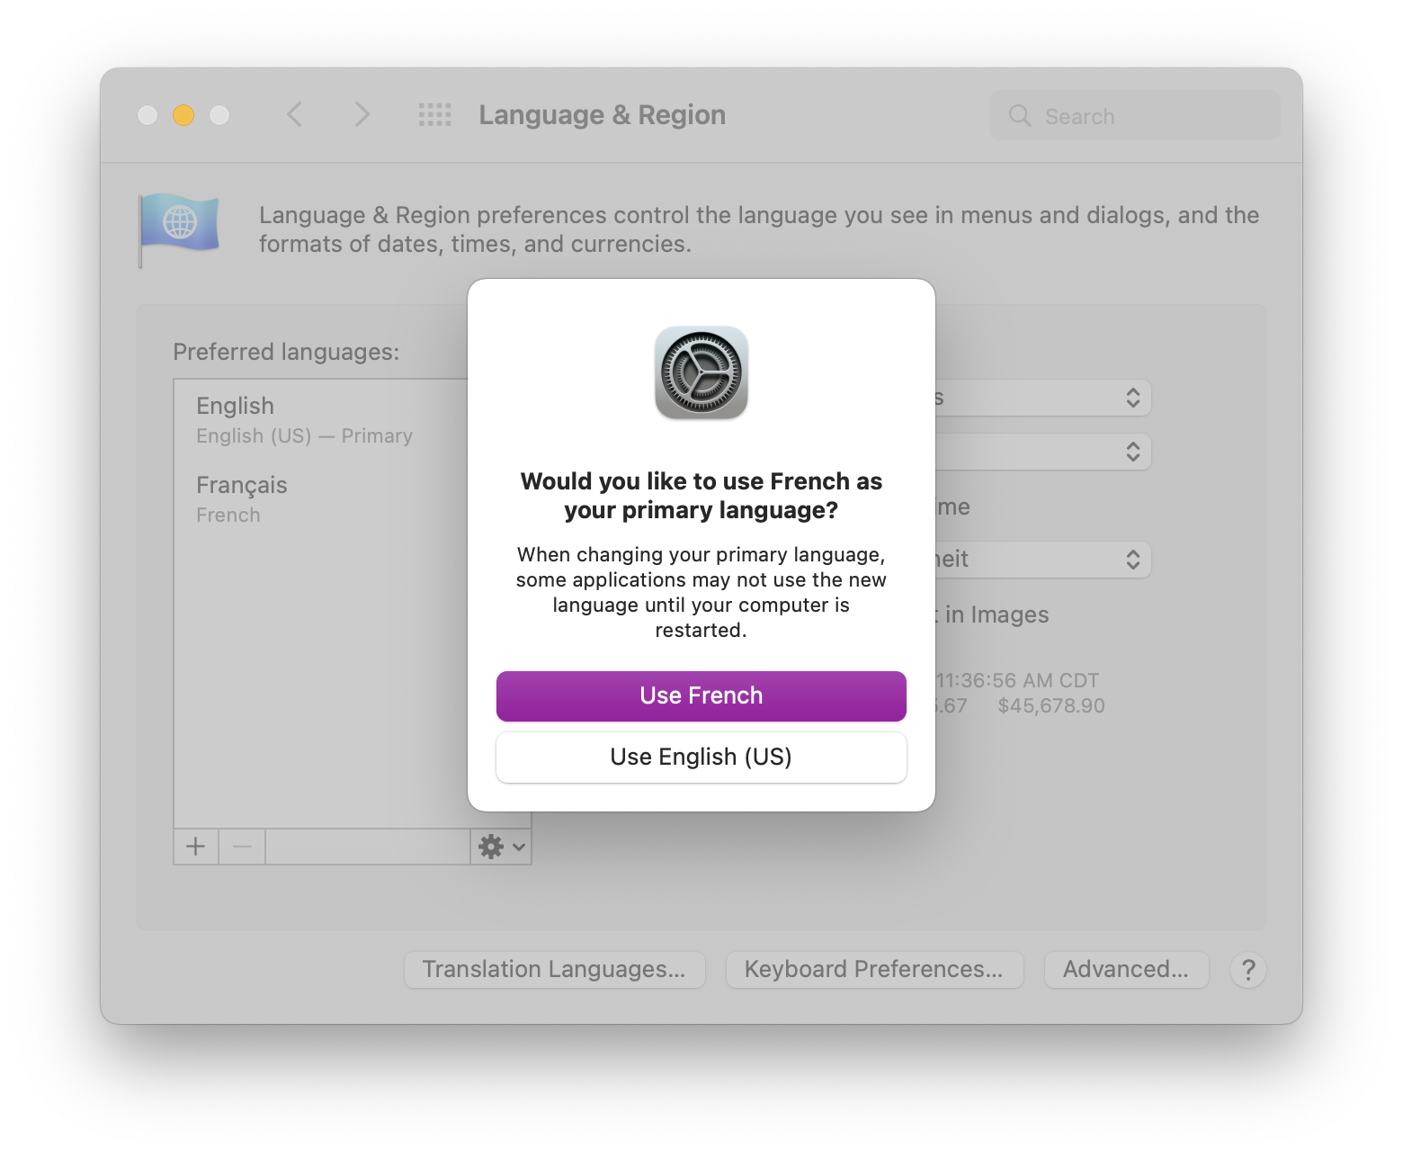Click the '11:36:56 AM CDT' sample time
This screenshot has width=1403, height=1157.
coord(1018,680)
